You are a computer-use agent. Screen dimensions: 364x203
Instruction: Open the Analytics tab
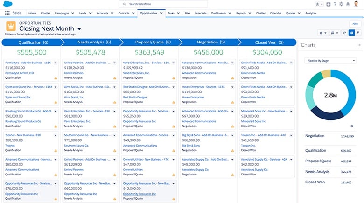pos(311,13)
